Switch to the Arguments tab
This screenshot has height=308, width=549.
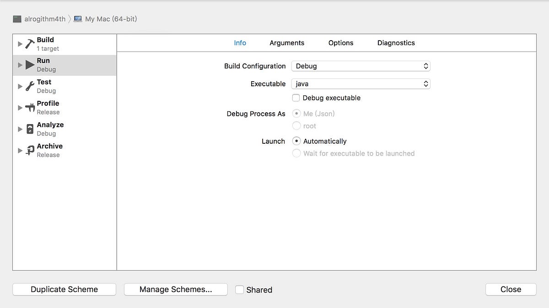(x=287, y=42)
